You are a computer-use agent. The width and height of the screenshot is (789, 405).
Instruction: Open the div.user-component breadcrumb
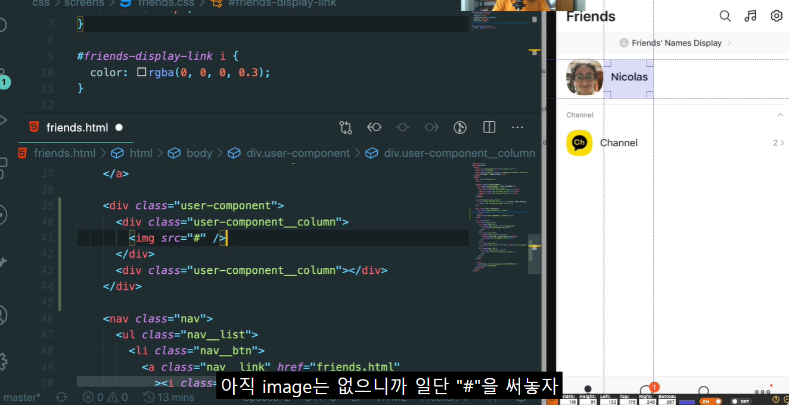pos(298,153)
